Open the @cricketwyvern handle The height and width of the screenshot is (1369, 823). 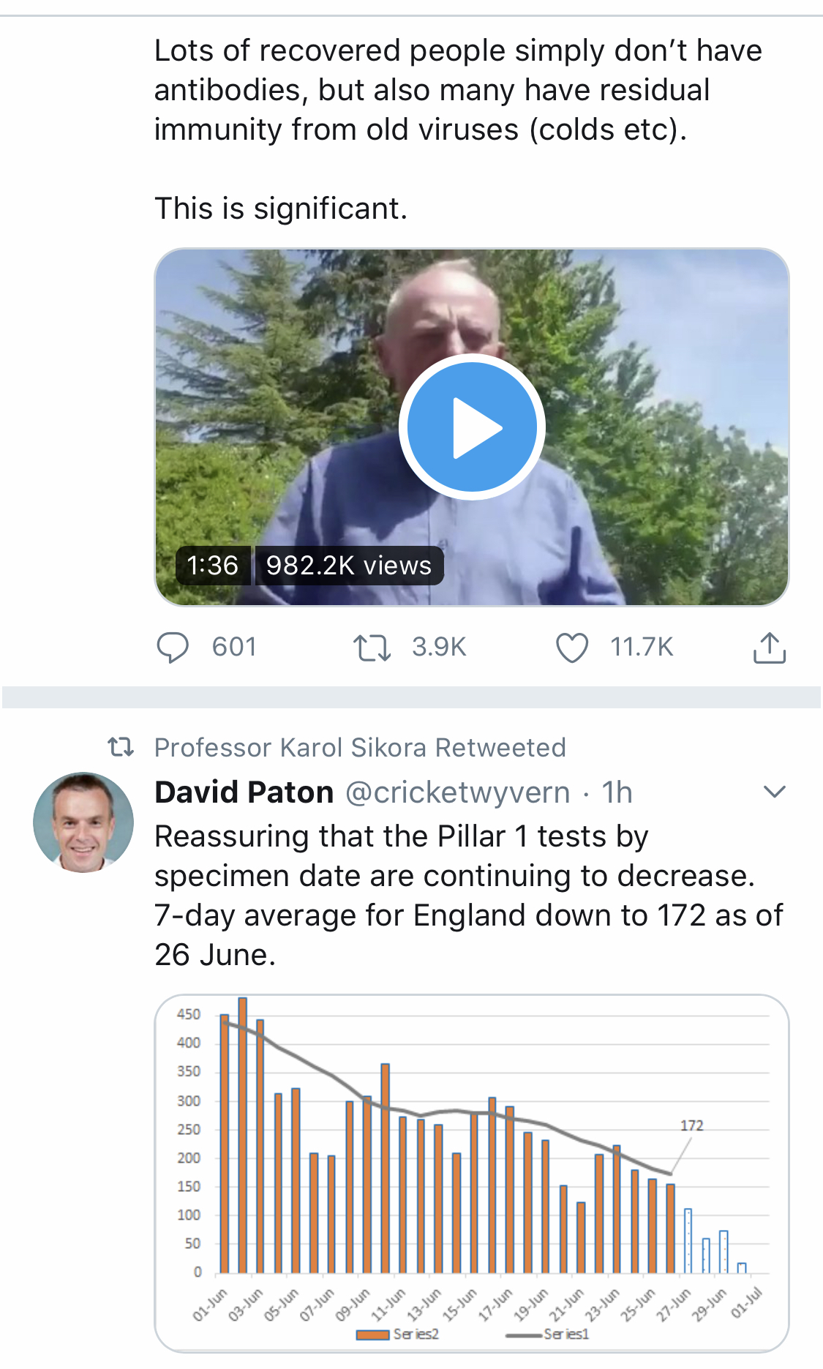tap(457, 792)
